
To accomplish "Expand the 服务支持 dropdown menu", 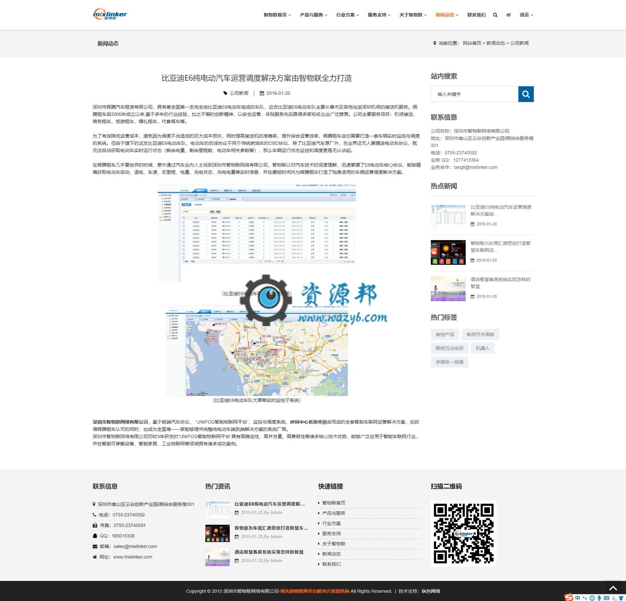I will (379, 15).
